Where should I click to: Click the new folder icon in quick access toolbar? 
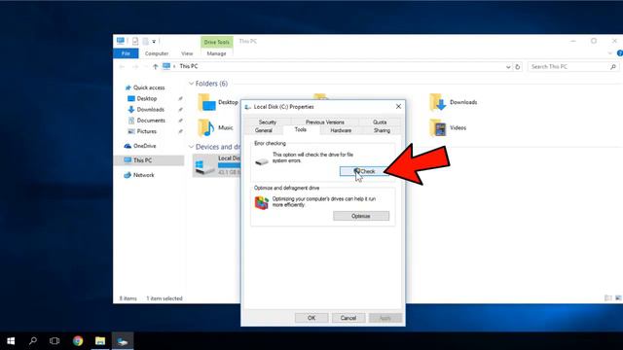[x=146, y=41]
